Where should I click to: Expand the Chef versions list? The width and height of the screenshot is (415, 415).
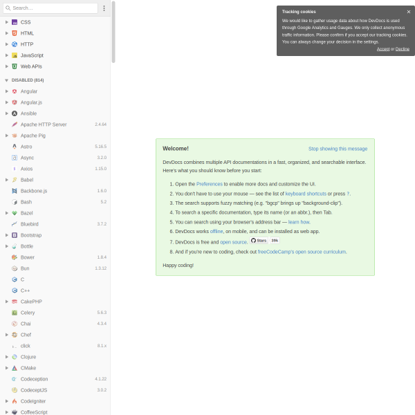pyautogui.click(x=7, y=335)
